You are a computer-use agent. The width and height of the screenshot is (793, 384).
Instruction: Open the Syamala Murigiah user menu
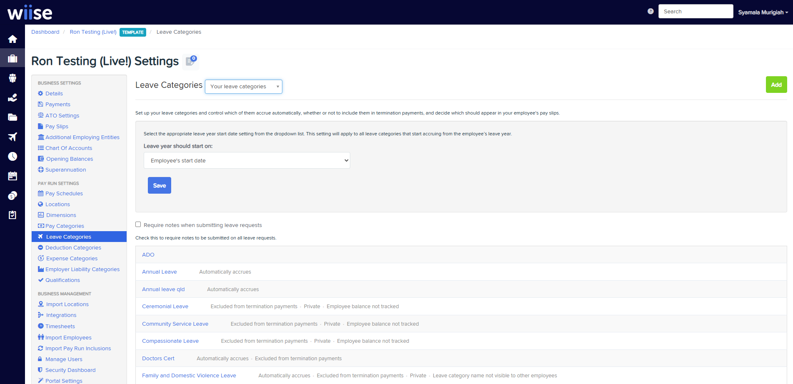point(763,12)
